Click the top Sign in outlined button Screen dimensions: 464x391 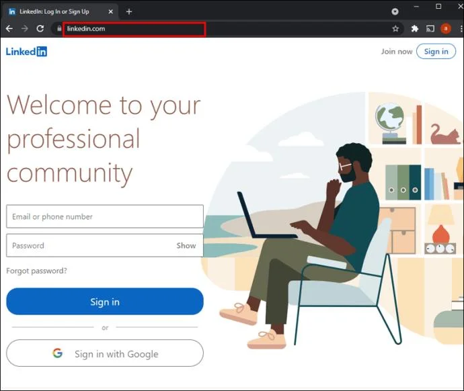click(x=436, y=52)
